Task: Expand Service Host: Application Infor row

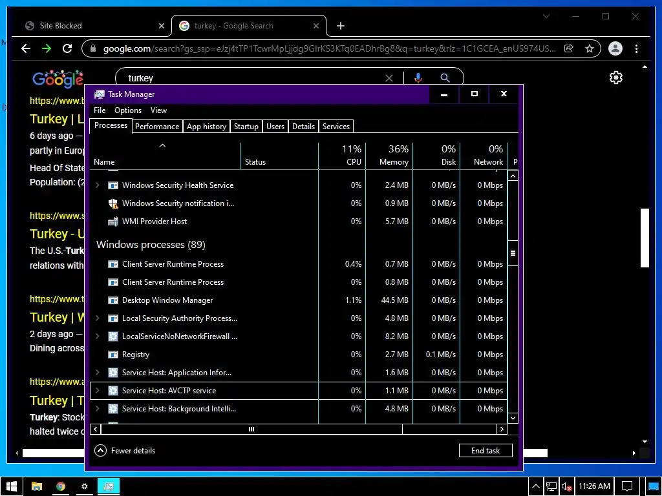Action: pyautogui.click(x=98, y=373)
